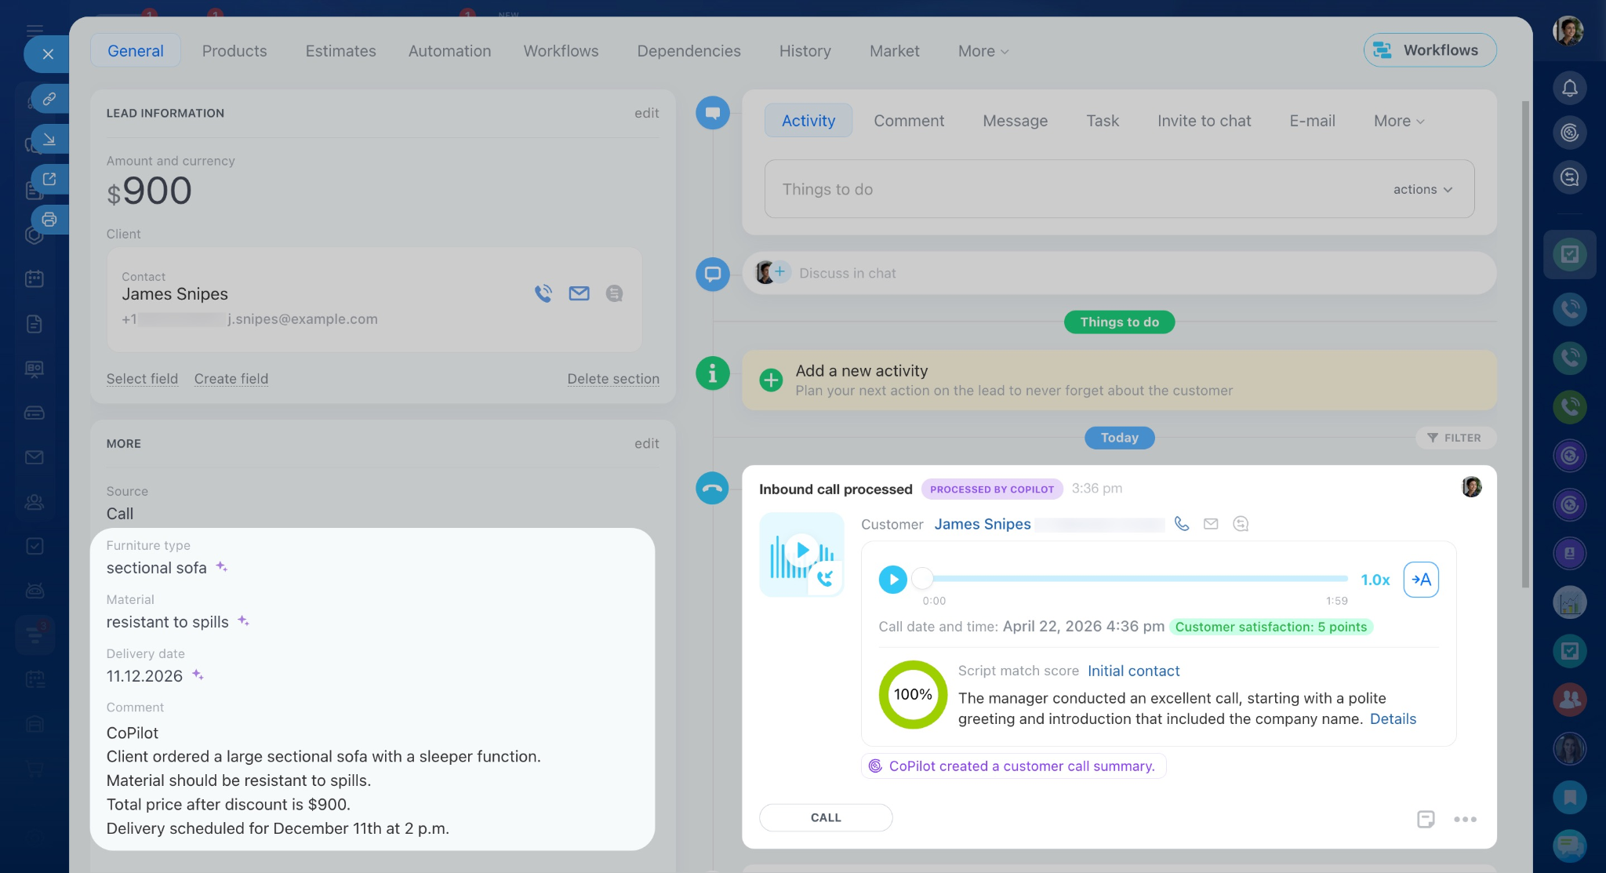1606x873 pixels.
Task: Open the Market tab
Action: pos(894,51)
